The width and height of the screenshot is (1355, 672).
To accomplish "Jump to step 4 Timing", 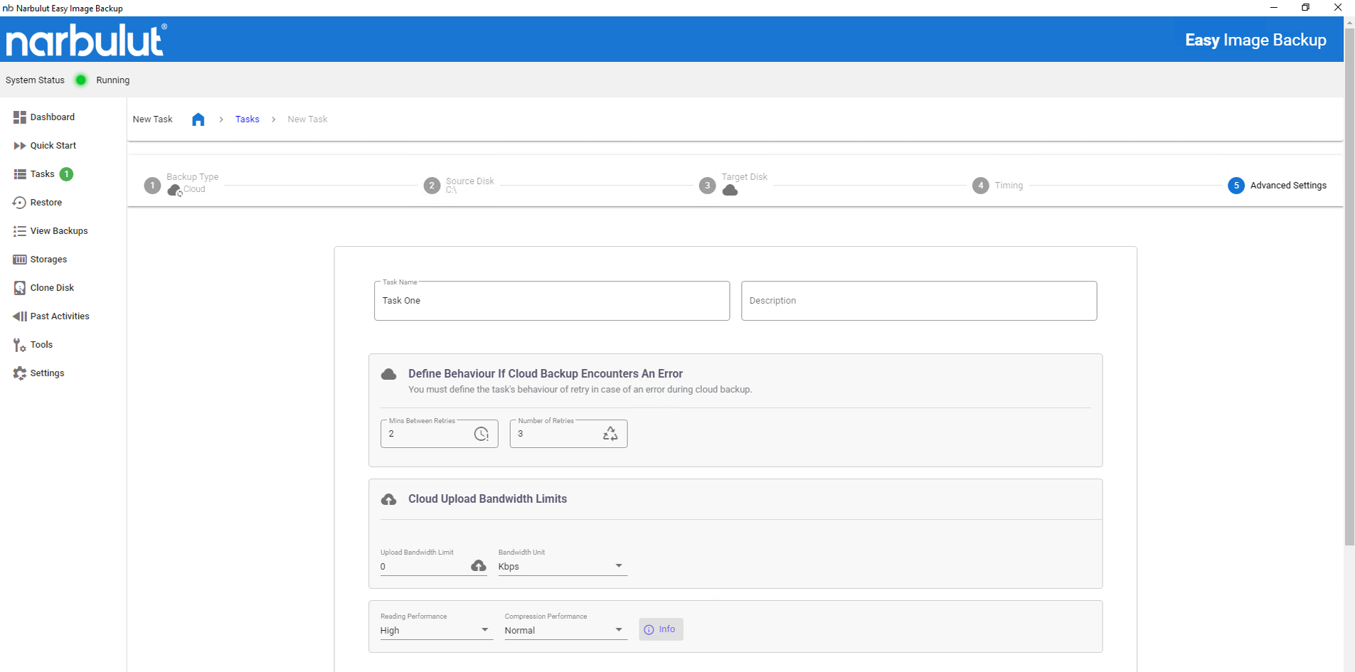I will [x=981, y=186].
